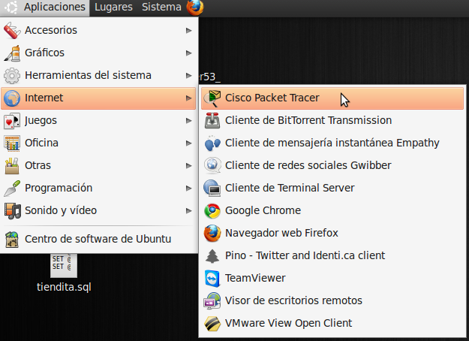Image resolution: width=469 pixels, height=341 pixels.
Task: Launch Cliente de Terminal Server
Action: point(332,189)
